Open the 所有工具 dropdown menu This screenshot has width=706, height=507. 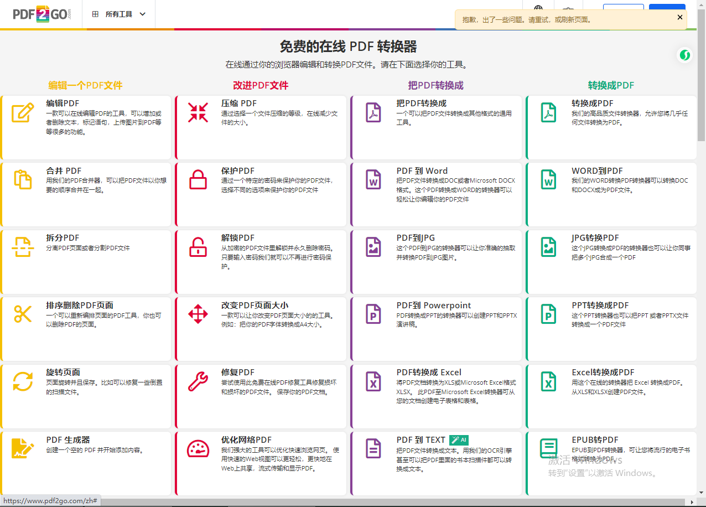119,14
